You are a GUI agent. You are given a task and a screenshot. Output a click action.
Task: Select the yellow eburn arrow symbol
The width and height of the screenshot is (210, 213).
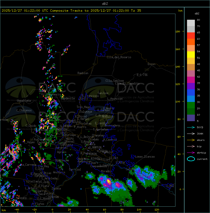[191, 140]
